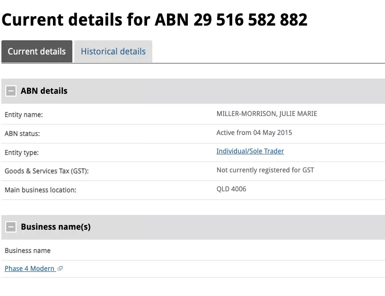Click the text Not currently registered for GST
Viewport: 385px width, 296px height.
point(265,170)
